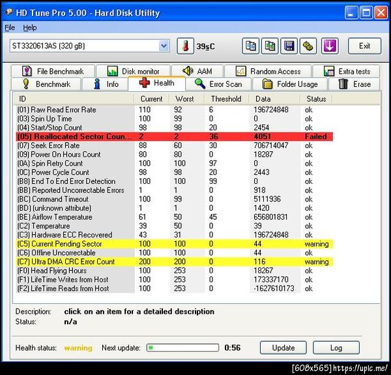Click the thermometer temperature icon

(185, 46)
